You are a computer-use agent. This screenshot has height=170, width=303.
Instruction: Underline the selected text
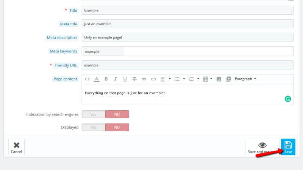pos(125,79)
